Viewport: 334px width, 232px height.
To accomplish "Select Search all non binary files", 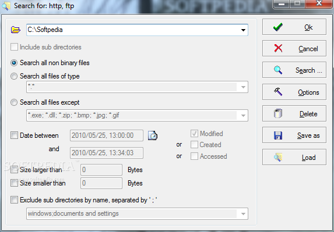I will (14, 63).
